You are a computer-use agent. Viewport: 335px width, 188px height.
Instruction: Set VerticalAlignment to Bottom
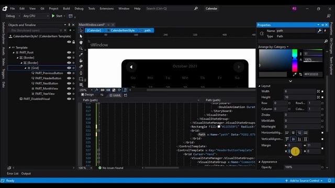[299, 139]
